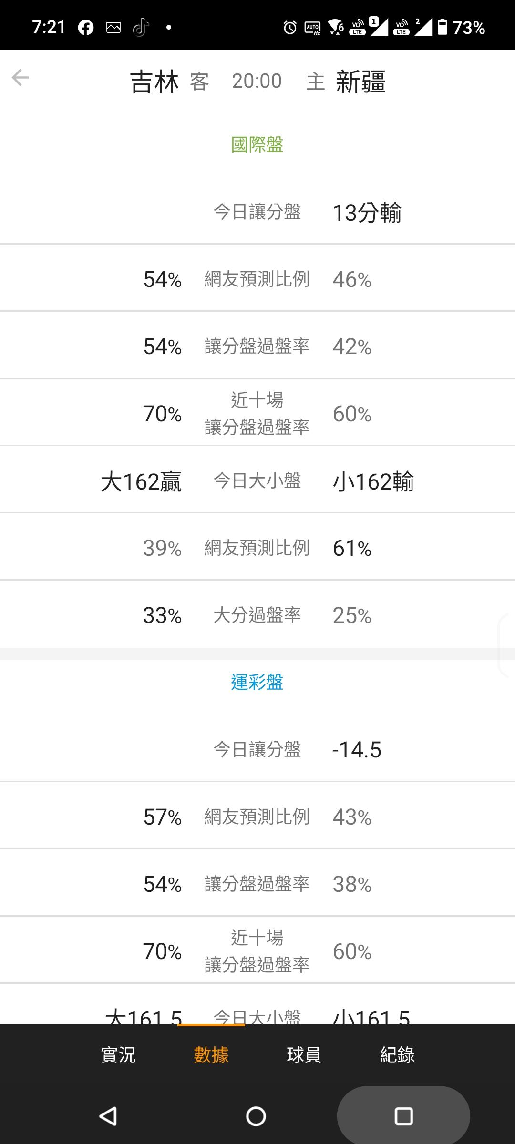Open the 球員 tab
This screenshot has width=515, height=1144.
coord(304,1055)
